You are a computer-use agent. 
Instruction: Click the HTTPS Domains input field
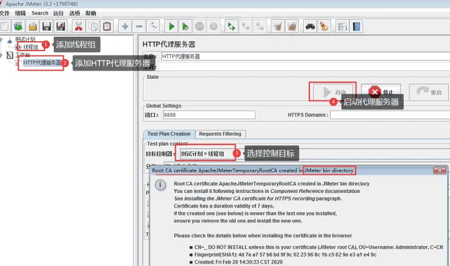click(x=390, y=115)
